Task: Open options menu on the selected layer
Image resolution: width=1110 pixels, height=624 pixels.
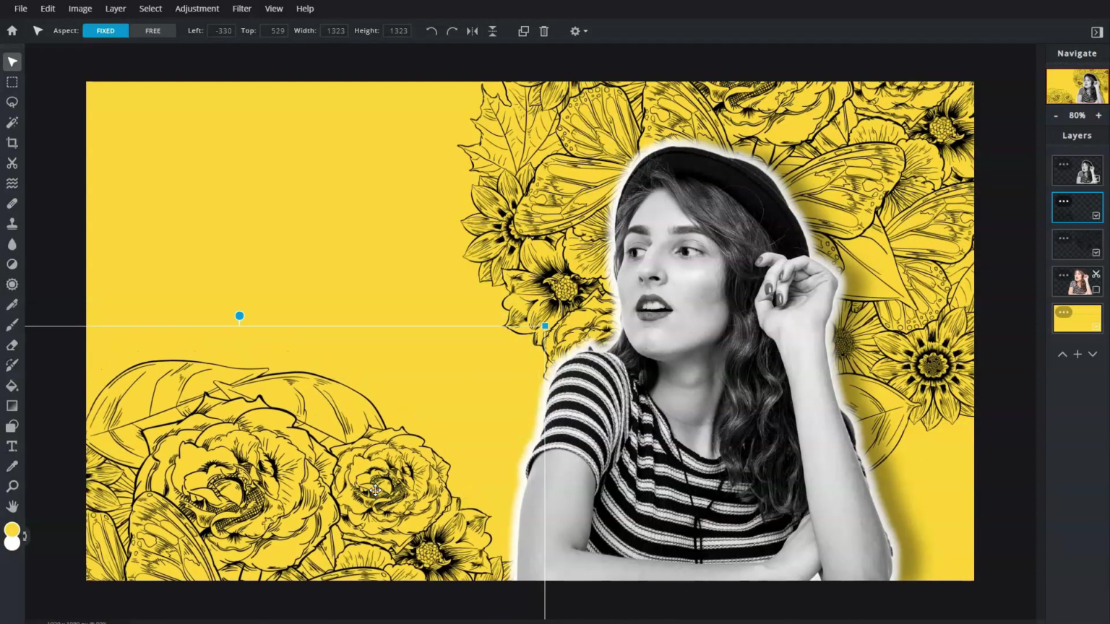Action: (x=1064, y=201)
